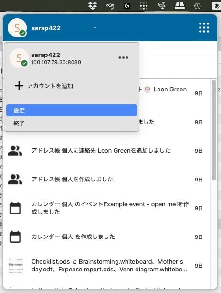Click the calendar icon next to the Example event activity
The image size is (221, 293).
(15, 208)
